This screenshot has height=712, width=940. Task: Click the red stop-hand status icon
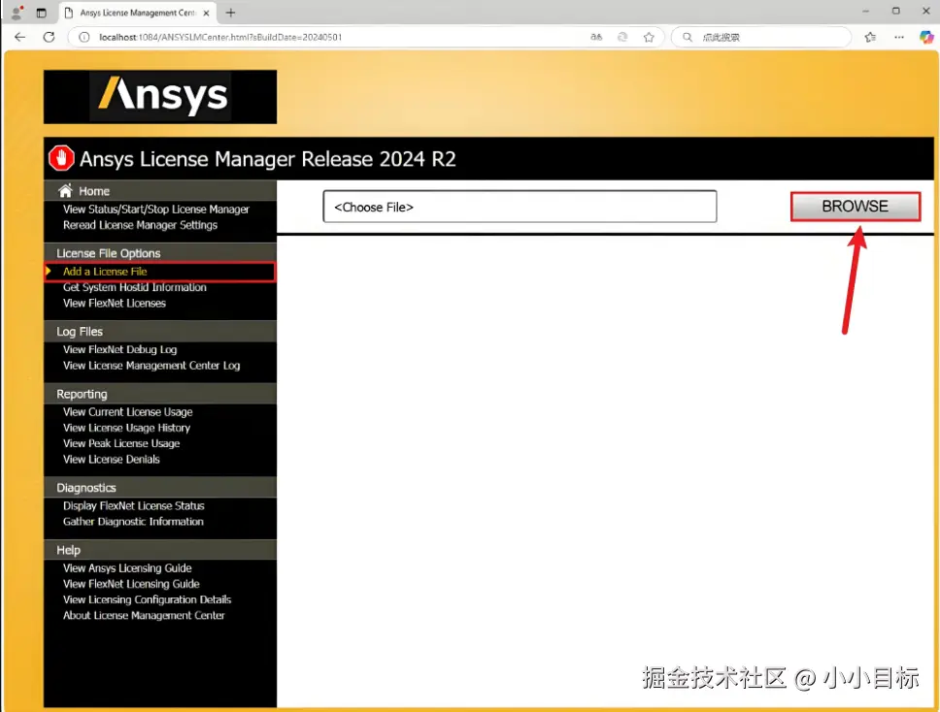tap(61, 158)
